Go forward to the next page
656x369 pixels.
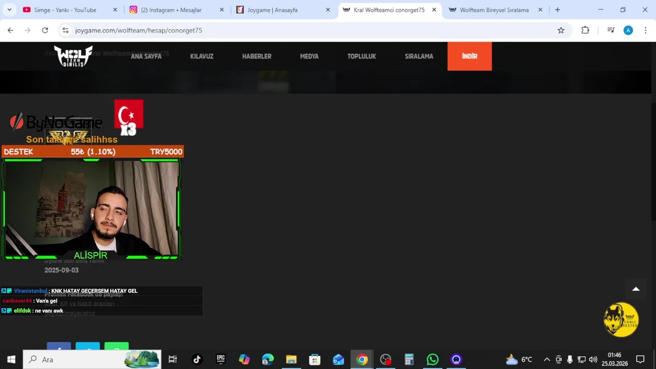[28, 30]
